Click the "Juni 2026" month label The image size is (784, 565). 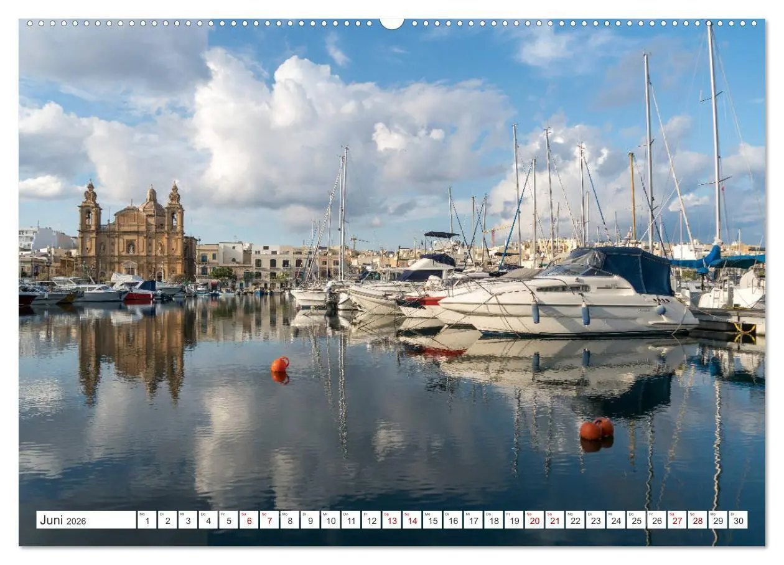[86, 520]
